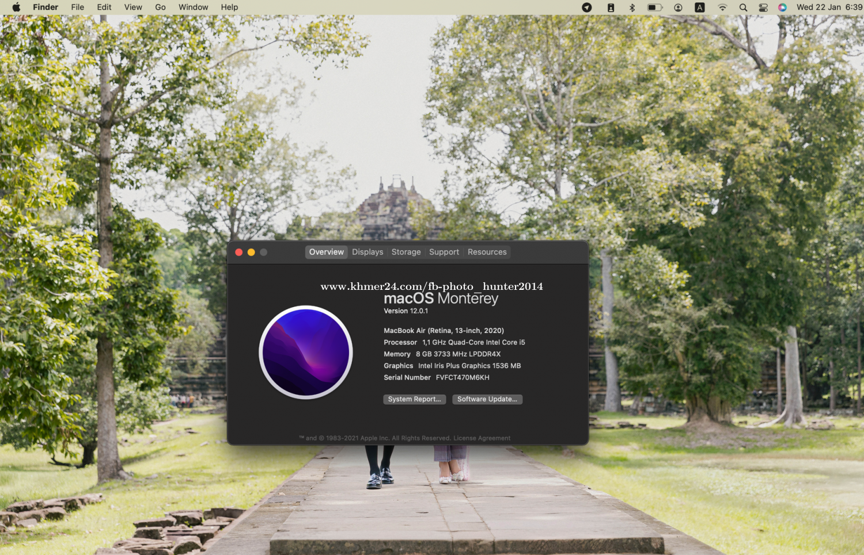Click the Software Update button
This screenshot has width=864, height=555.
(487, 399)
